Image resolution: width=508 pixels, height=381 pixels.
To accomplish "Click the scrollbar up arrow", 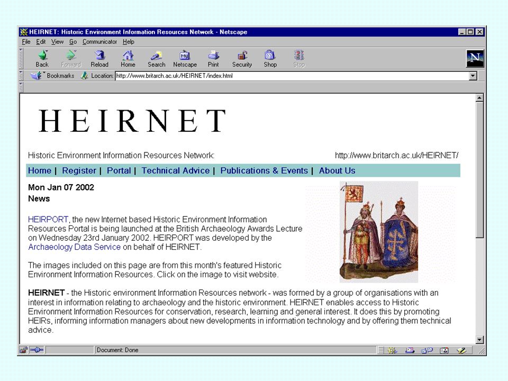I will pos(480,97).
